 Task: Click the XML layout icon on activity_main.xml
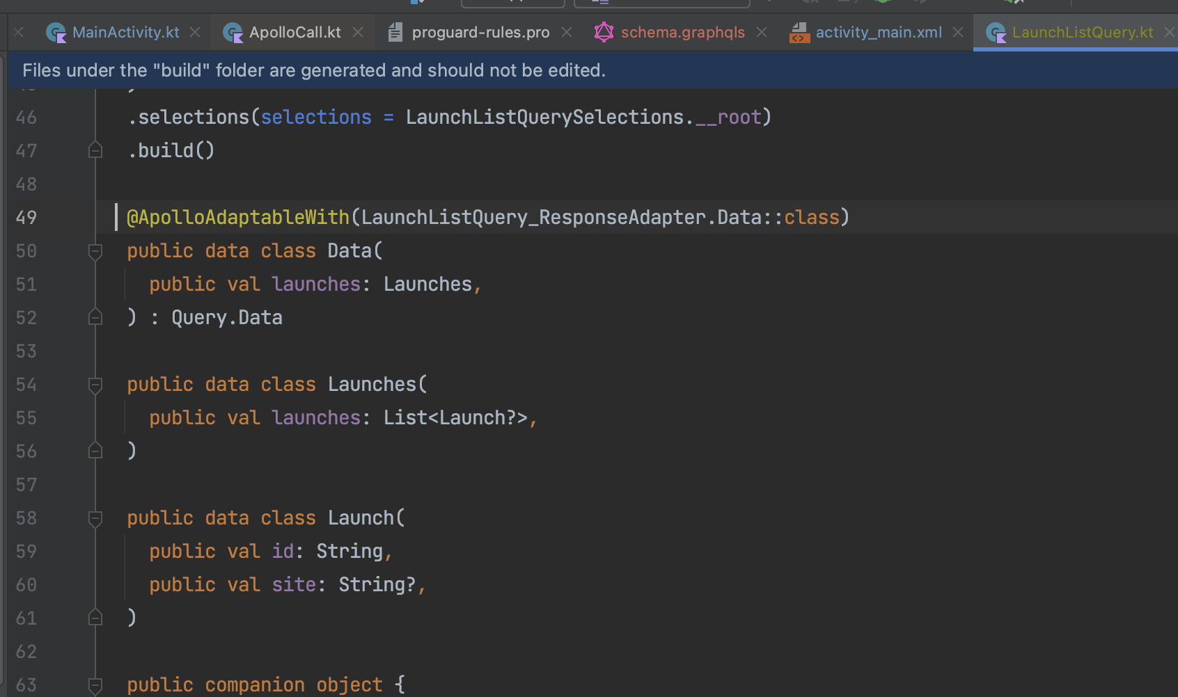coord(799,32)
